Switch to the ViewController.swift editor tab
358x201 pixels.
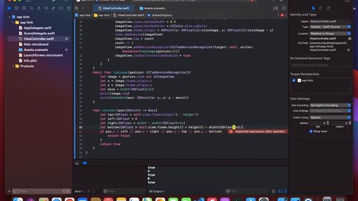tap(114, 8)
